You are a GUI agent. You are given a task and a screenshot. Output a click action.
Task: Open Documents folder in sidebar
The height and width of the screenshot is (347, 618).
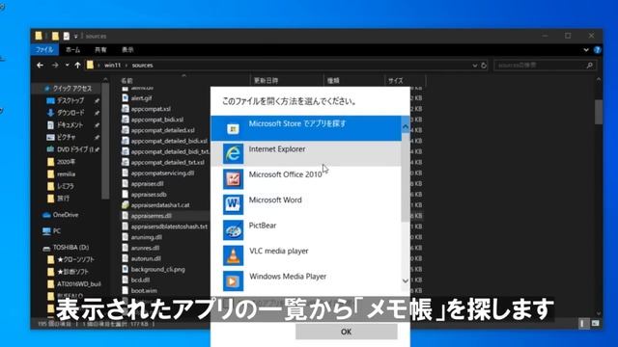[x=70, y=125]
